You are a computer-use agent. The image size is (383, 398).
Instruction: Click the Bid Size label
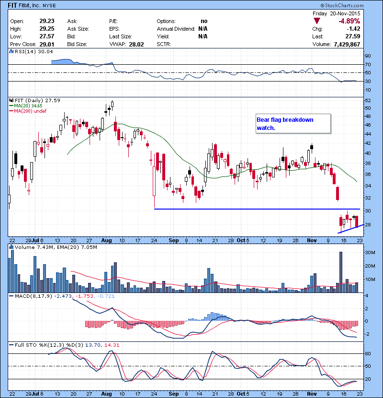pyautogui.click(x=77, y=44)
